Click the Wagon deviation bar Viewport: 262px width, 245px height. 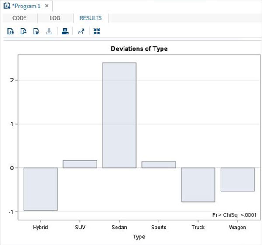[238, 179]
